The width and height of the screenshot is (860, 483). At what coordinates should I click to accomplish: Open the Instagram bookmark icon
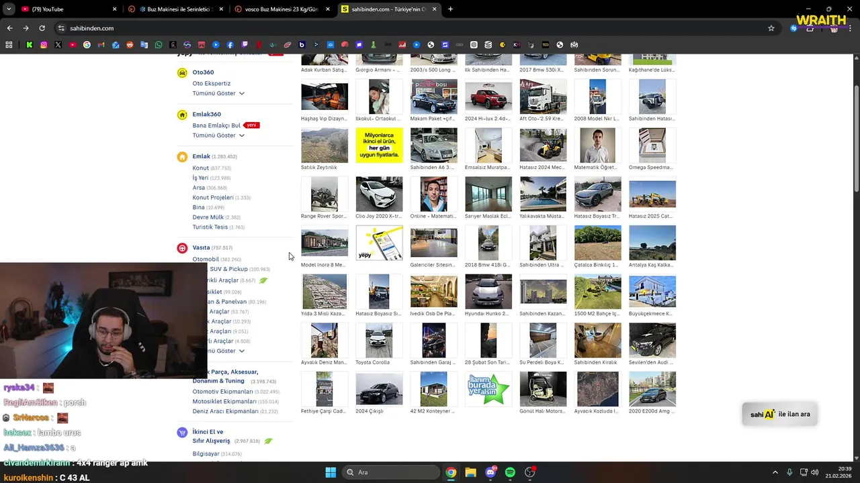pos(44,45)
